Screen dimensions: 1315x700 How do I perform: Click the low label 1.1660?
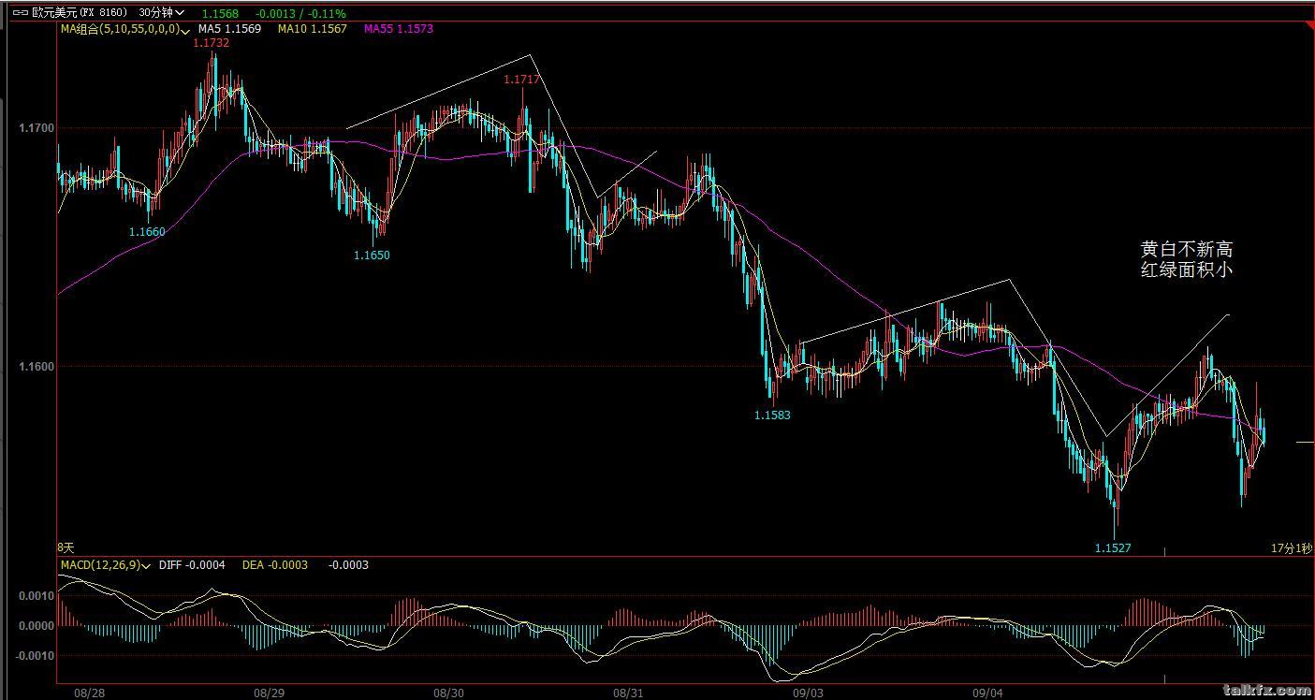[147, 231]
